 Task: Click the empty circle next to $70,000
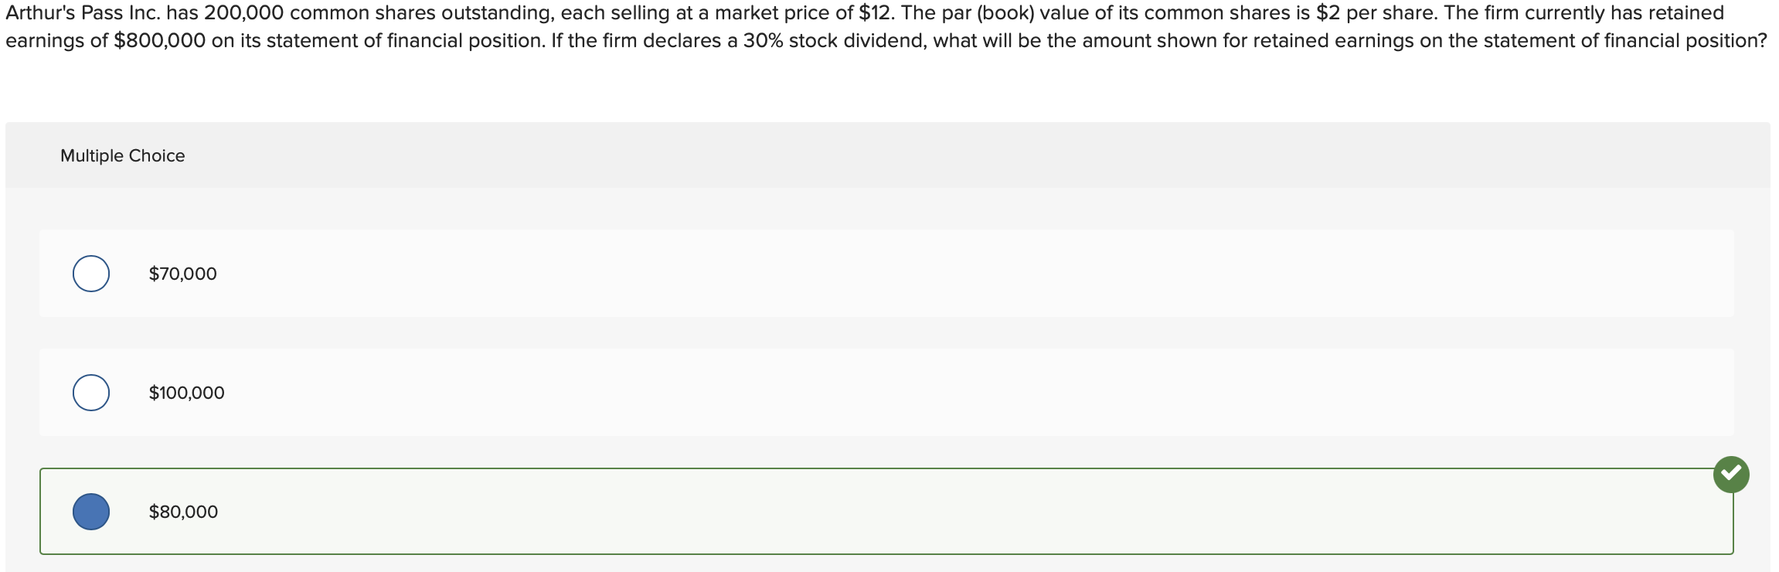tap(90, 273)
